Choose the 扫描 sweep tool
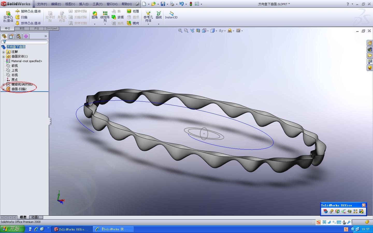The image size is (373, 233). (x=21, y=17)
